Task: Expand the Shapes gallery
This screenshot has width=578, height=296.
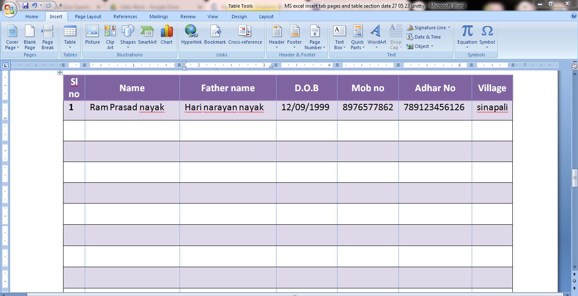Action: (128, 37)
